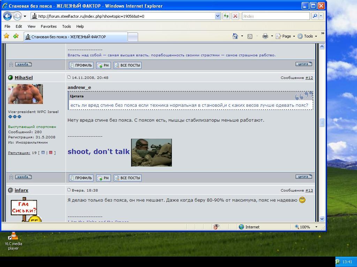Open the Favorites menu
The height and width of the screenshot is (267, 357).
[x=48, y=26]
